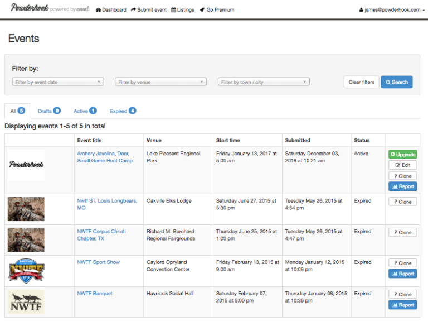Expand the Filter by event date dropdown
428x321 pixels.
pyautogui.click(x=58, y=82)
